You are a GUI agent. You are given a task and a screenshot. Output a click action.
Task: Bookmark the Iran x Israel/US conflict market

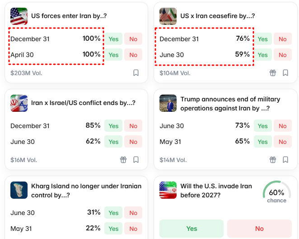coord(136,160)
